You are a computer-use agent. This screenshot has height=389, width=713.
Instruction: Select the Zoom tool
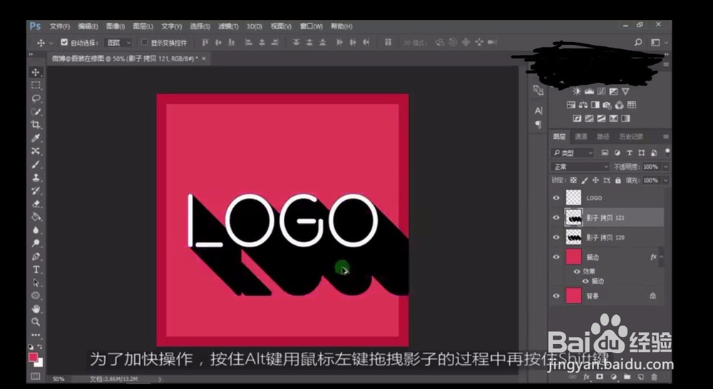[36, 322]
